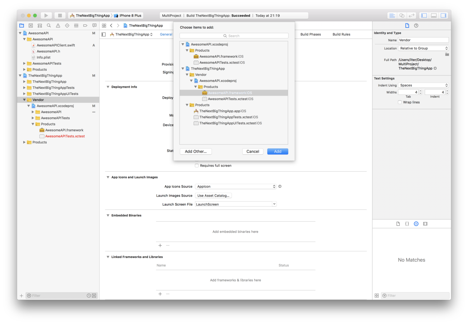Open the source control navigator
This screenshot has width=468, height=324.
[31, 26]
